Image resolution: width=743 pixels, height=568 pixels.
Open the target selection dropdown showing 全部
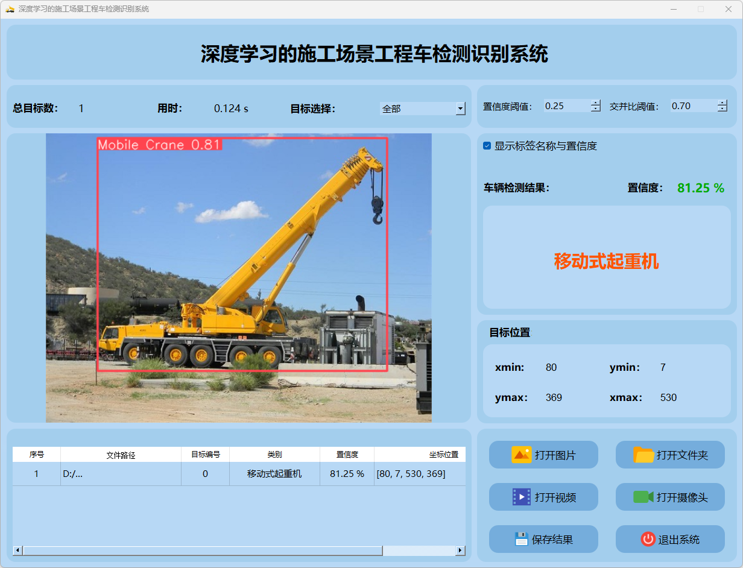(460, 109)
